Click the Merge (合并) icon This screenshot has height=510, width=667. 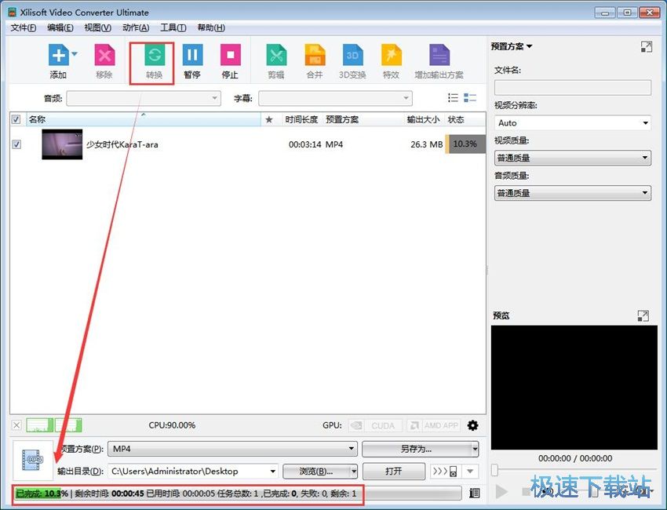315,55
